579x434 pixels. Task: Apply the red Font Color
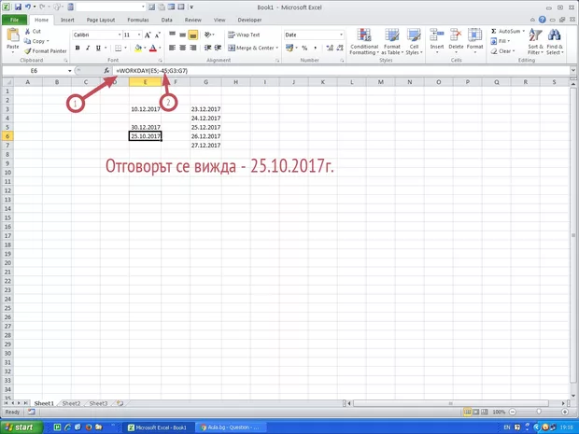153,48
